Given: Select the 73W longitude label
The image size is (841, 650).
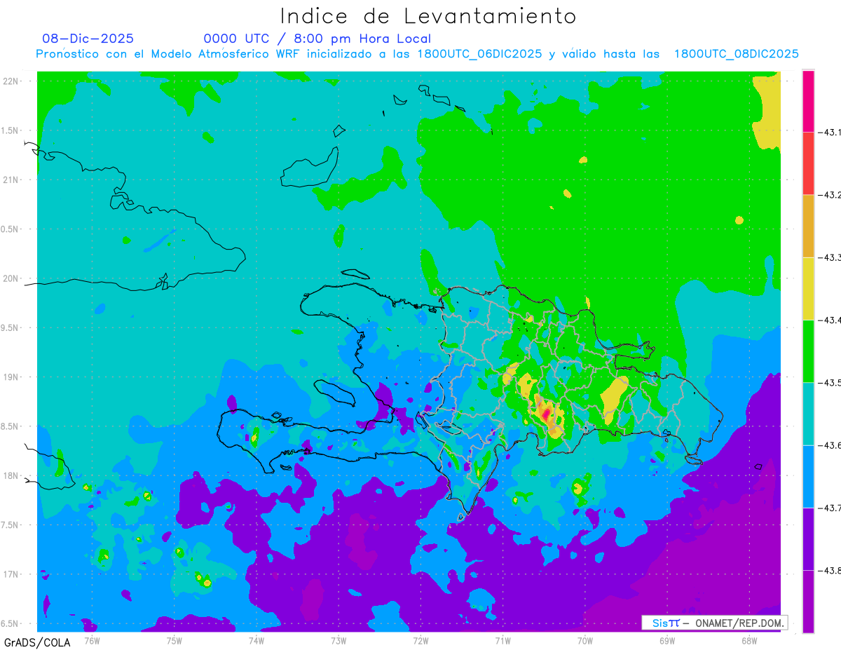Looking at the screenshot, I should tap(339, 640).
